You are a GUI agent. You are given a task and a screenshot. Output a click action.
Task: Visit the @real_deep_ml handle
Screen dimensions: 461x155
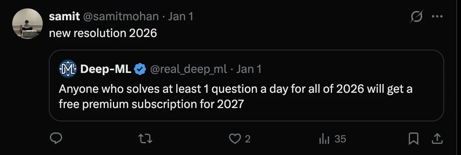[189, 69]
